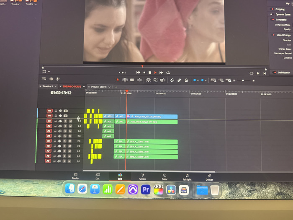
Task: Add a blue marker at playhead
Action: (202, 80)
